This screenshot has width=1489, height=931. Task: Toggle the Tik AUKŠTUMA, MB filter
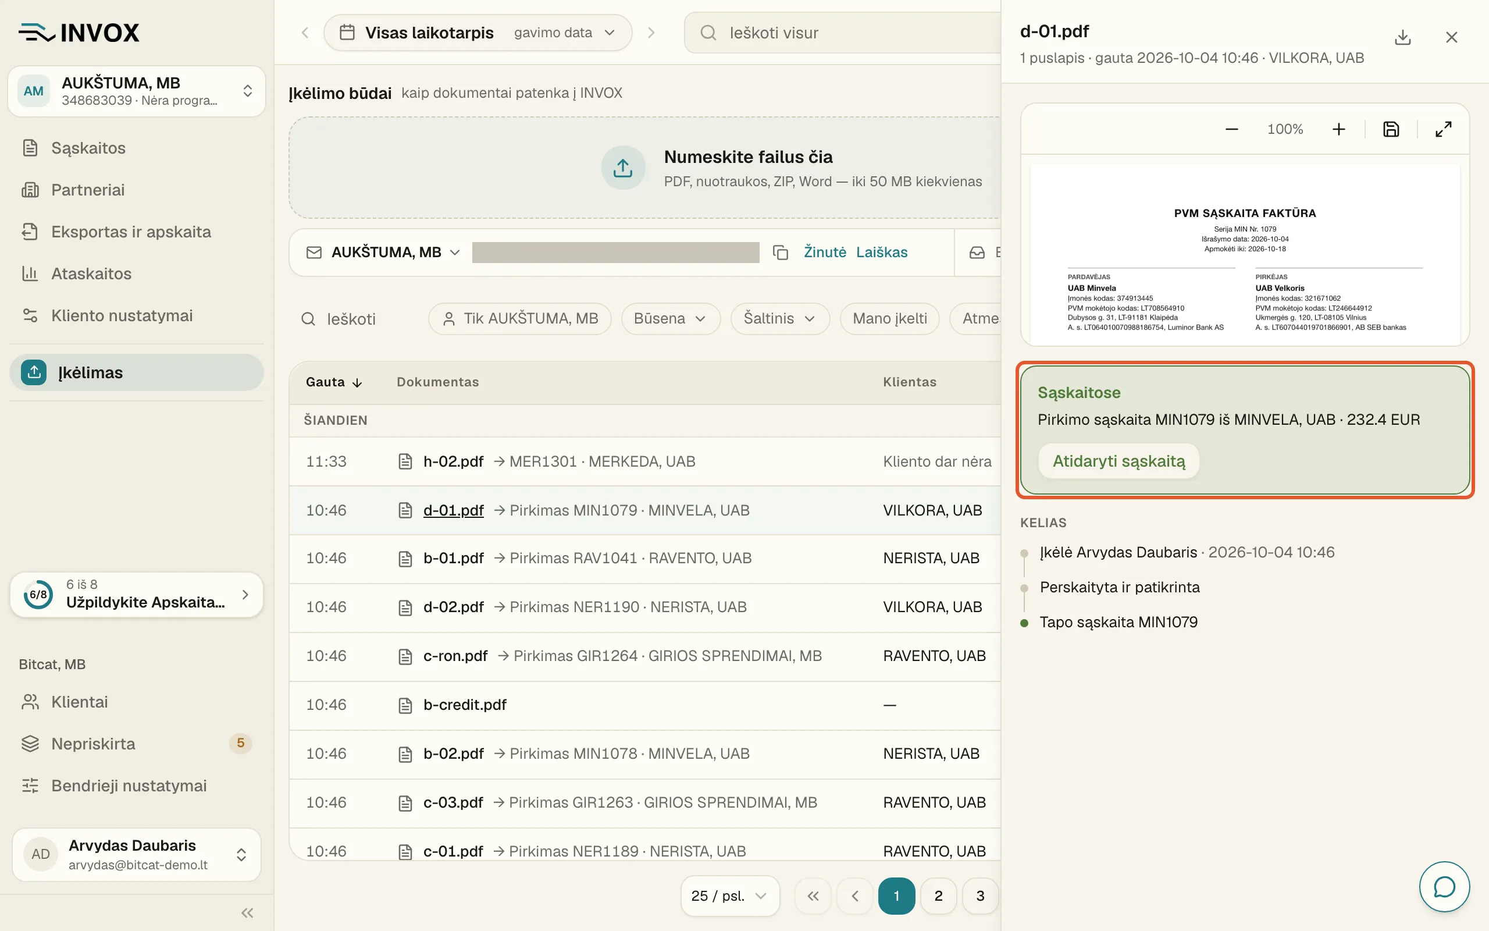[x=520, y=318]
